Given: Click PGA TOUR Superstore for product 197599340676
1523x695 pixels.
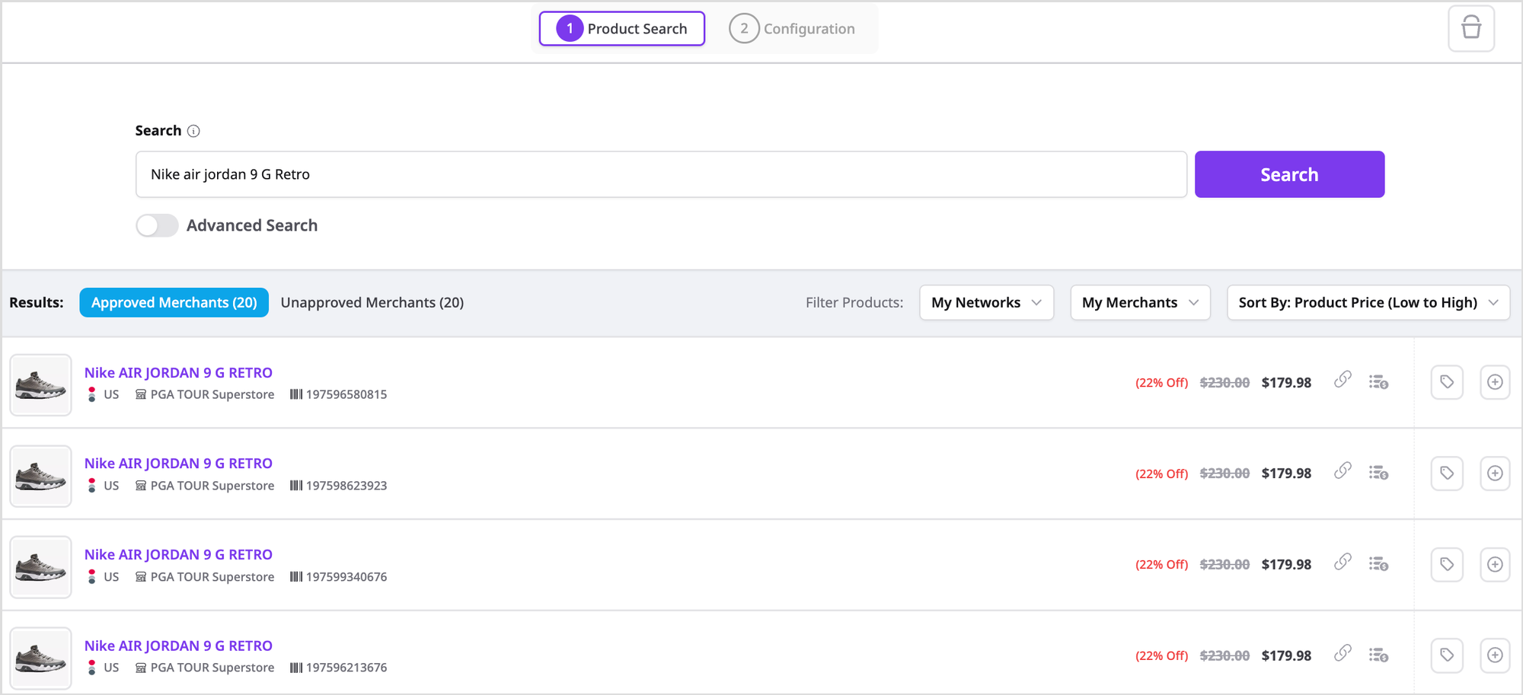Looking at the screenshot, I should click(212, 577).
